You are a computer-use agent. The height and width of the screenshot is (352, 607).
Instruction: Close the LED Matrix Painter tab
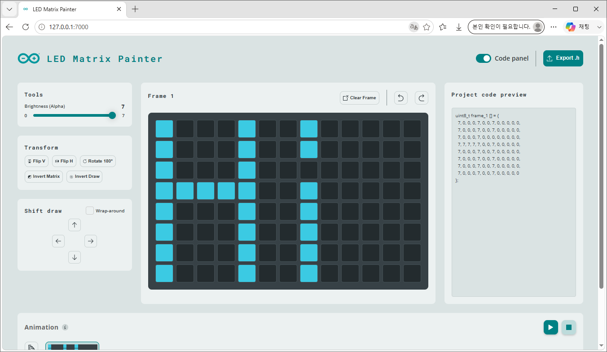[x=120, y=9]
